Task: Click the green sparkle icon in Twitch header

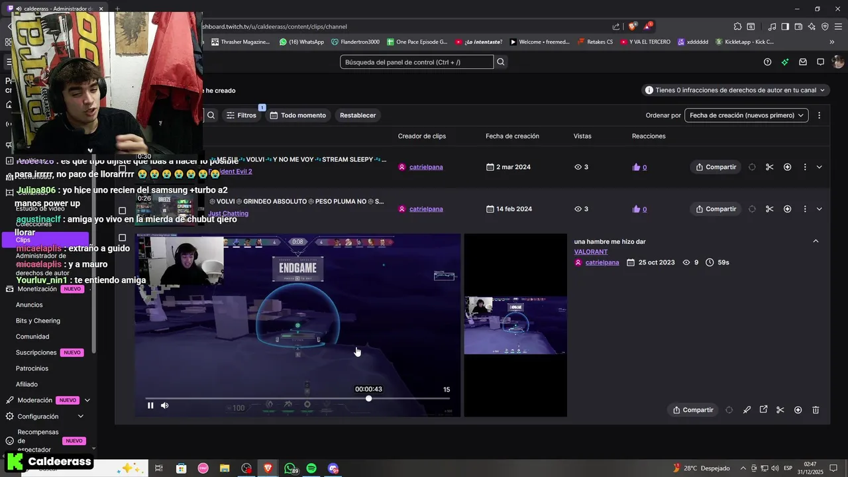Action: pos(785,62)
